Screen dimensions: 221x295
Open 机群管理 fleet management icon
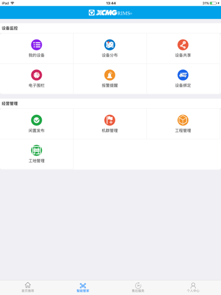click(110, 120)
